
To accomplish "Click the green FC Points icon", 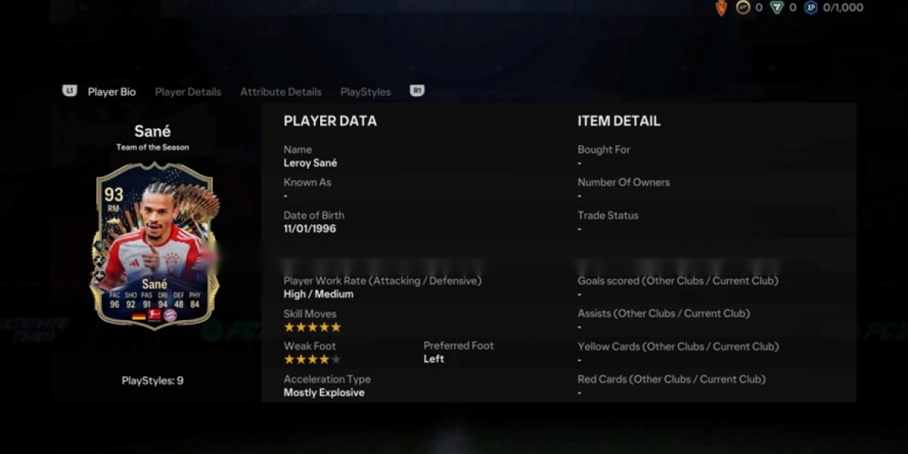I will coord(776,8).
